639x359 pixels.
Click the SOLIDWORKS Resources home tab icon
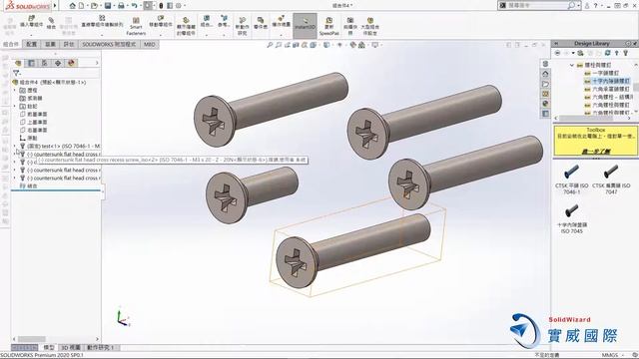tap(546, 74)
